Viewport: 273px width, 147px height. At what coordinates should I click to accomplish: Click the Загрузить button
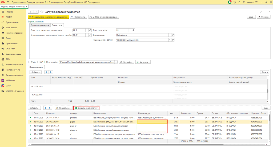coord(143,62)
